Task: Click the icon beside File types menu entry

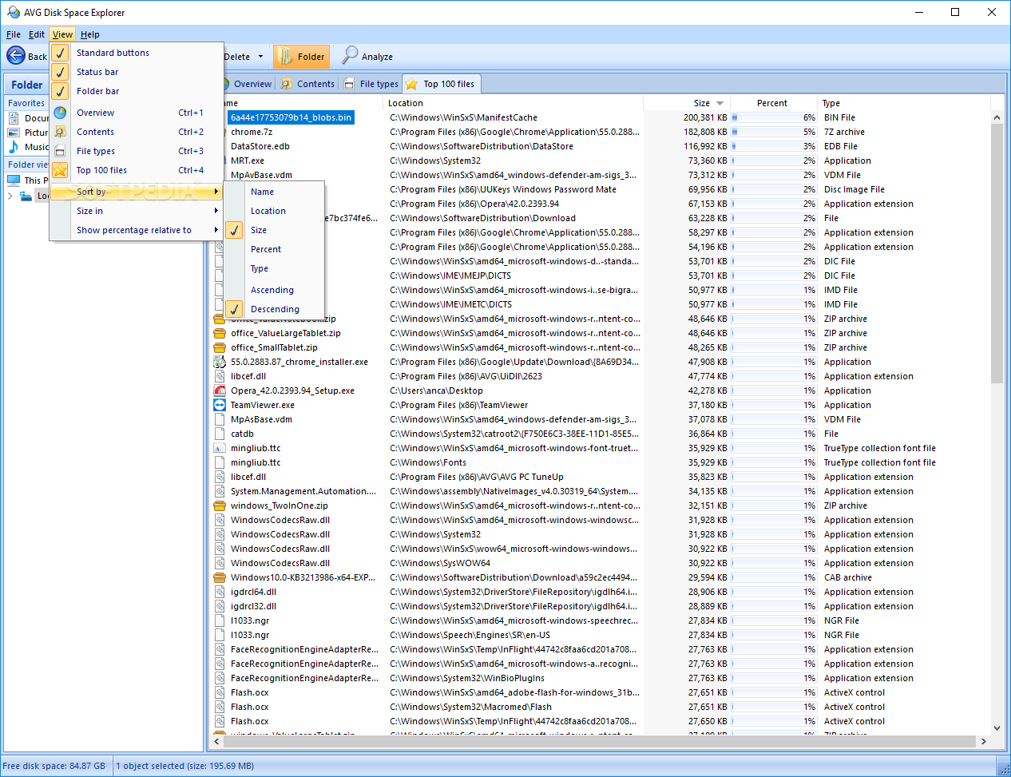Action: tap(60, 151)
